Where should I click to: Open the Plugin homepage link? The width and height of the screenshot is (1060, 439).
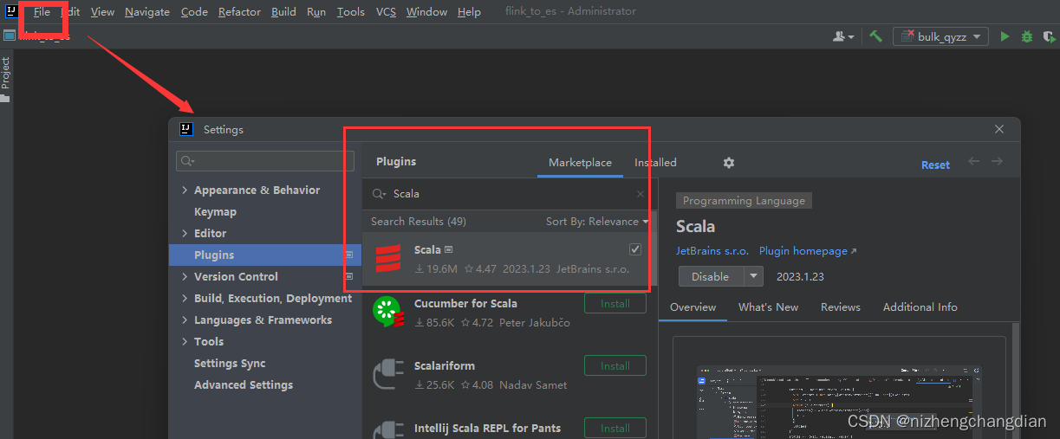(807, 251)
